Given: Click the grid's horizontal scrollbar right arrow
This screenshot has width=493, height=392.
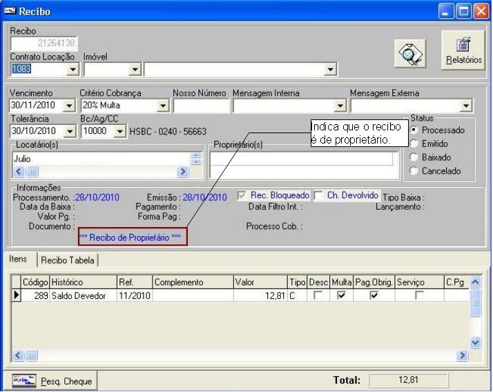Looking at the screenshot, I should coord(465,355).
